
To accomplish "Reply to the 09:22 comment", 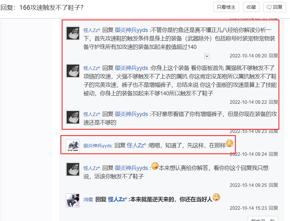I will coord(273,102).
